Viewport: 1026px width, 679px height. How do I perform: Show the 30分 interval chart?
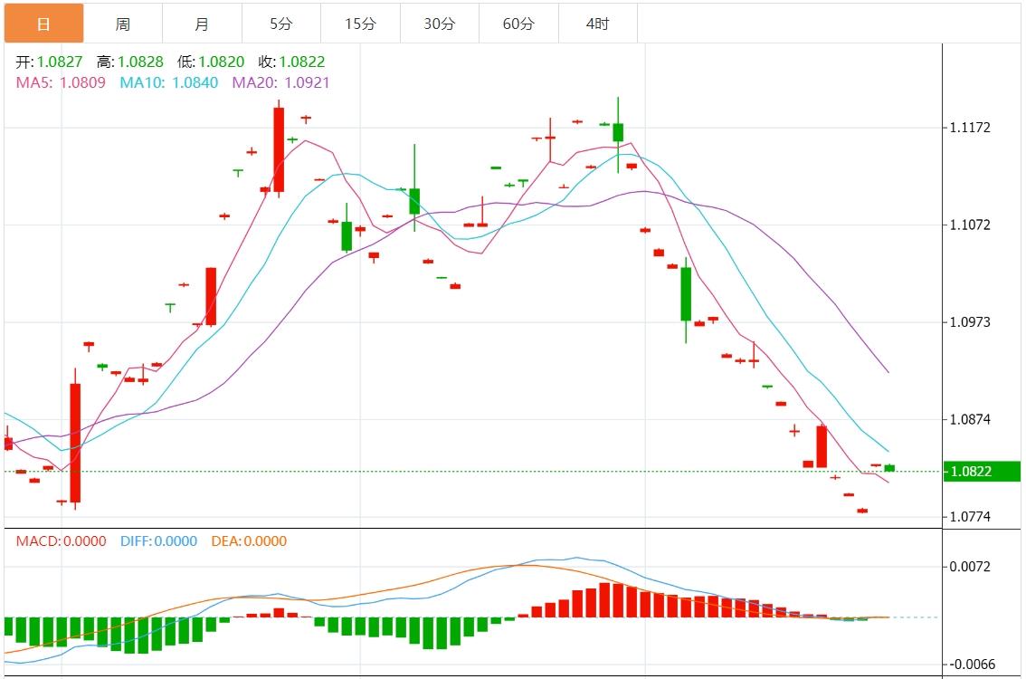point(439,24)
